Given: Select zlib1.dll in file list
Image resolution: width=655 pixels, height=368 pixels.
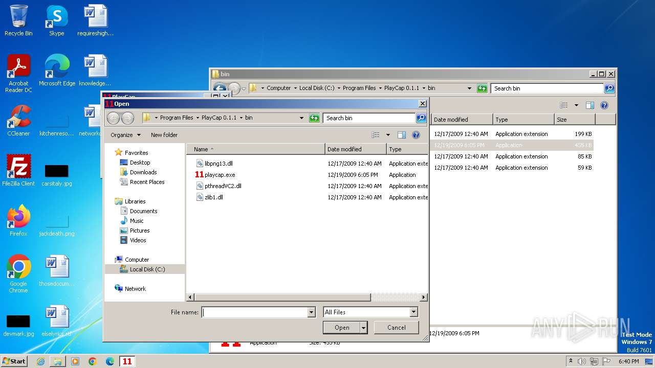Looking at the screenshot, I should click(x=213, y=197).
